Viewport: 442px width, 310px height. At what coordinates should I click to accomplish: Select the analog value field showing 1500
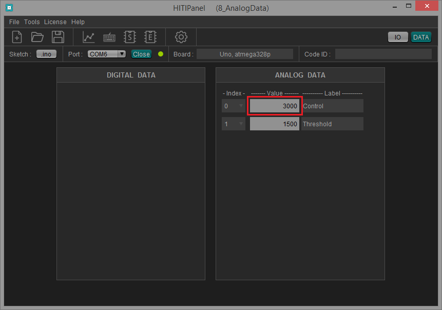click(x=275, y=124)
